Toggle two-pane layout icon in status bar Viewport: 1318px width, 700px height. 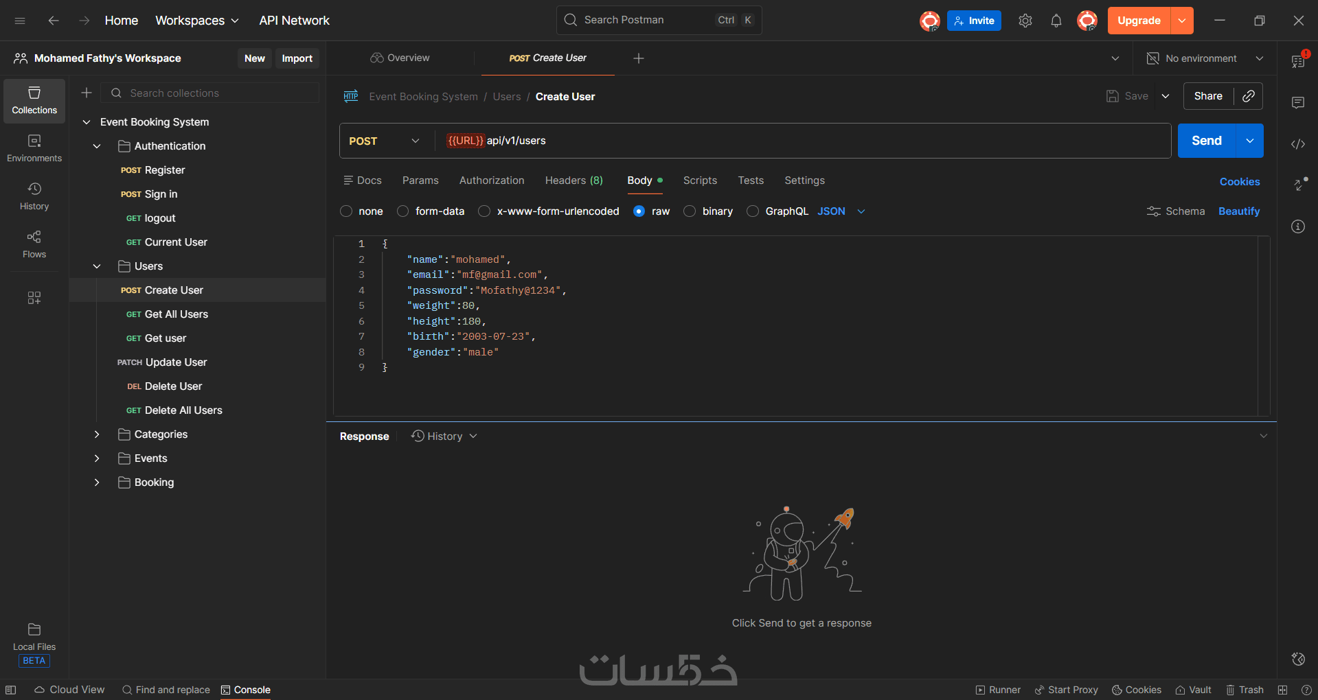1282,690
